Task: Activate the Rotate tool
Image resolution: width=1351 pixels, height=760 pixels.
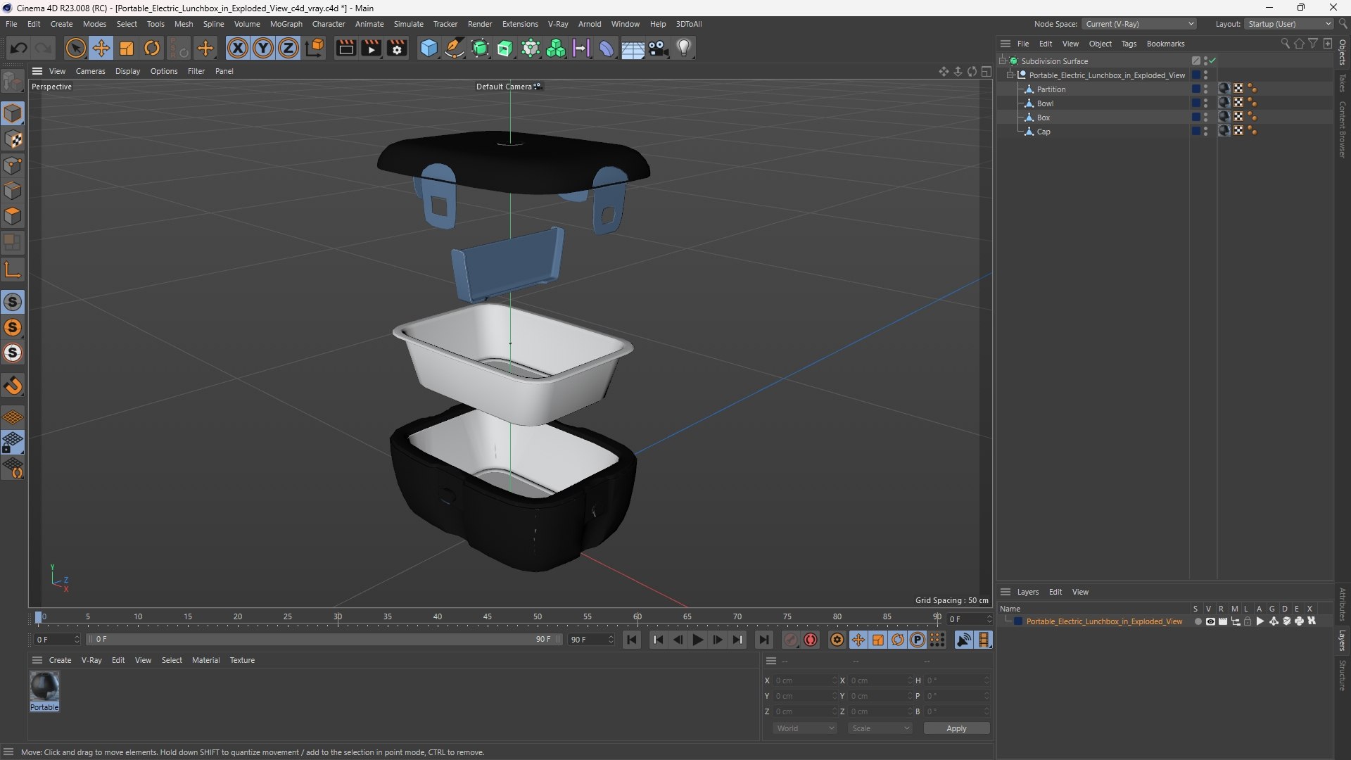Action: pos(152,48)
